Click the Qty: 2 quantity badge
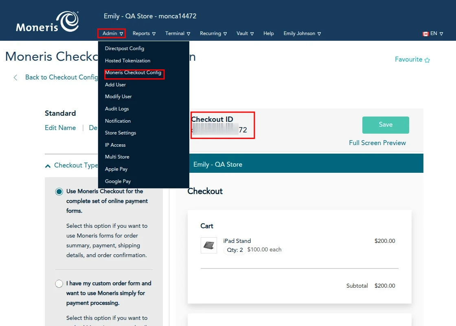This screenshot has width=456, height=326. point(235,250)
